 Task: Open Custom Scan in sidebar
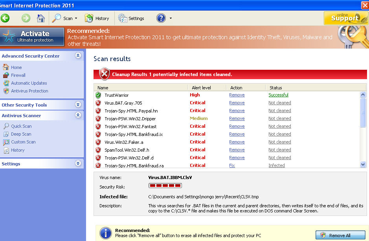23,142
